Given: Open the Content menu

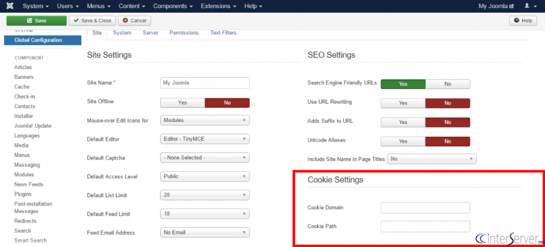Looking at the screenshot, I should click(x=132, y=6).
